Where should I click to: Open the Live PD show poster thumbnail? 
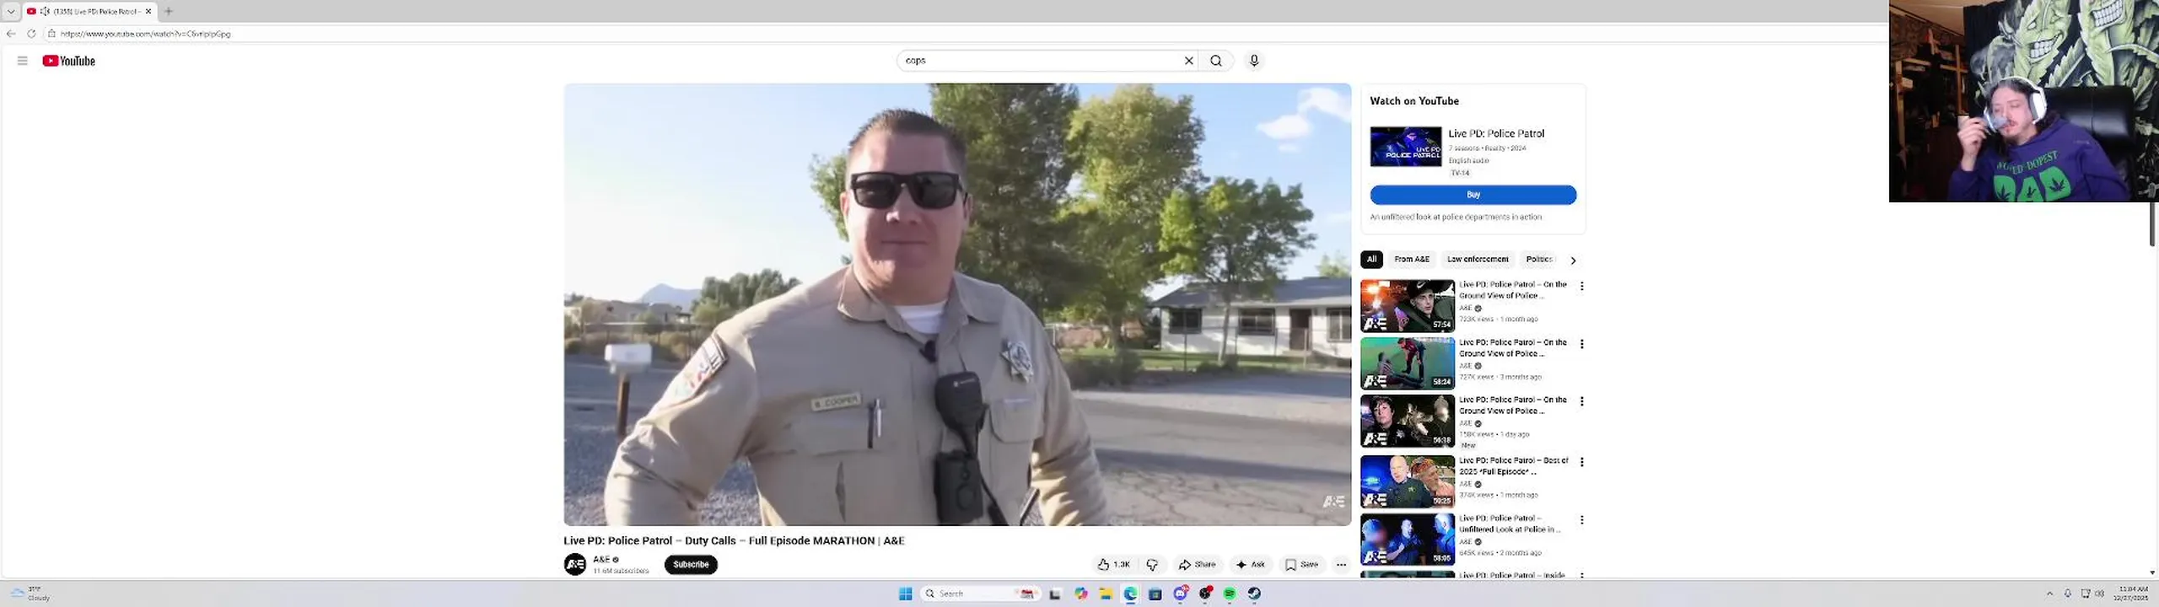[x=1406, y=147]
